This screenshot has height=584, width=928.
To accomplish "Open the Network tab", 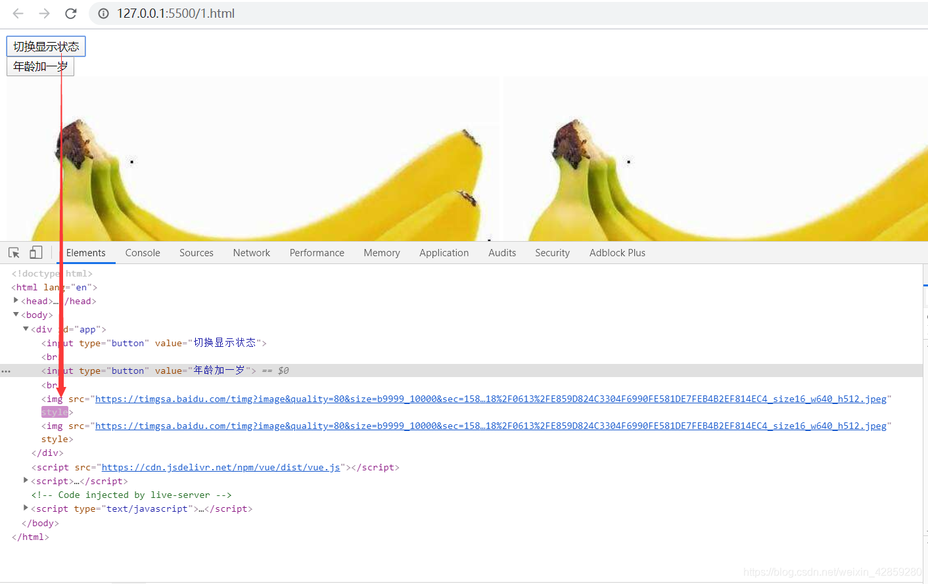I will tap(252, 253).
